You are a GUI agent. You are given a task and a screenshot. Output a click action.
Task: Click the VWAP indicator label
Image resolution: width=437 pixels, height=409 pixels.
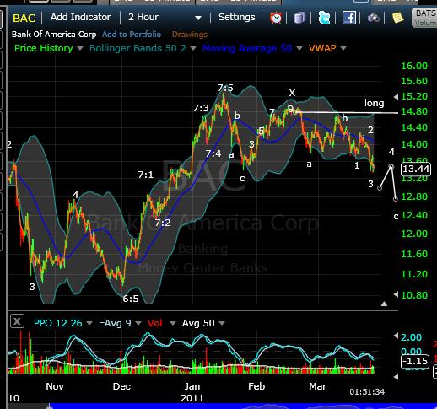click(322, 48)
